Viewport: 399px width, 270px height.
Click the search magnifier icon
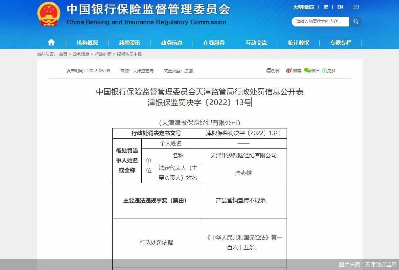pos(356,21)
